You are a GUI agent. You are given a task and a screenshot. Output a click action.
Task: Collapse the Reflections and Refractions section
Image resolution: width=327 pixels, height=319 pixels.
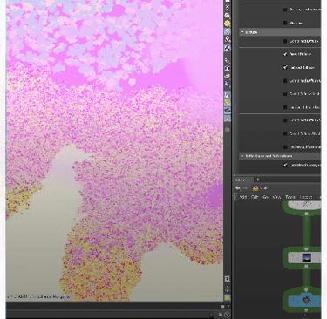(x=242, y=156)
